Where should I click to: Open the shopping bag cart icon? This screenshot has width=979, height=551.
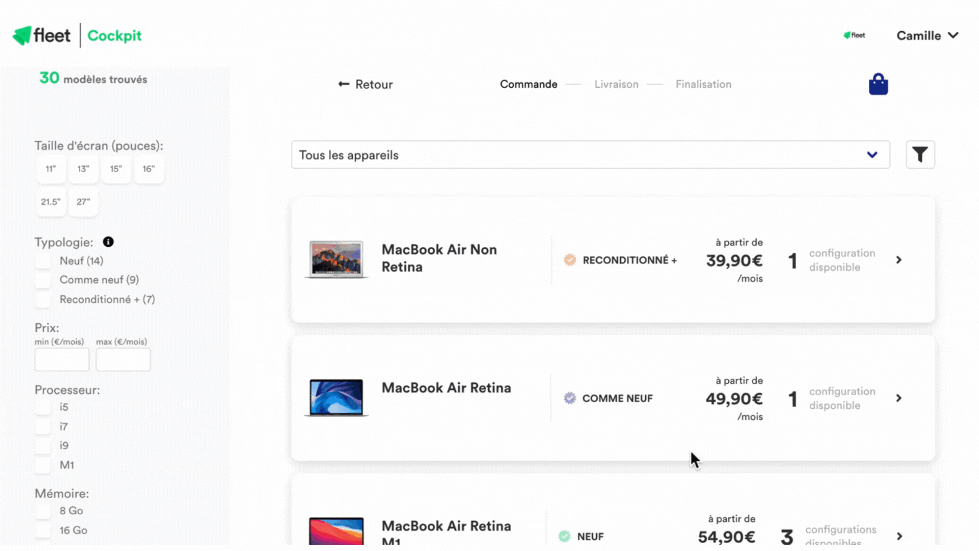tap(878, 84)
